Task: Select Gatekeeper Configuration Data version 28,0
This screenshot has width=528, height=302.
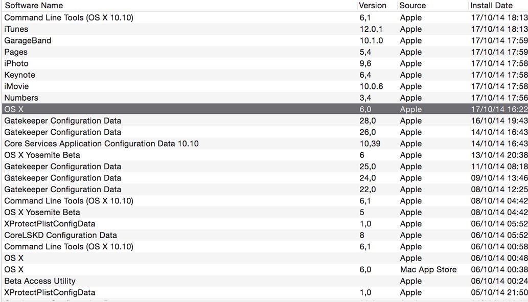Action: [265, 121]
